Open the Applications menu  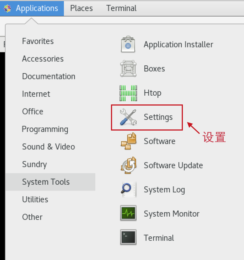(x=32, y=8)
